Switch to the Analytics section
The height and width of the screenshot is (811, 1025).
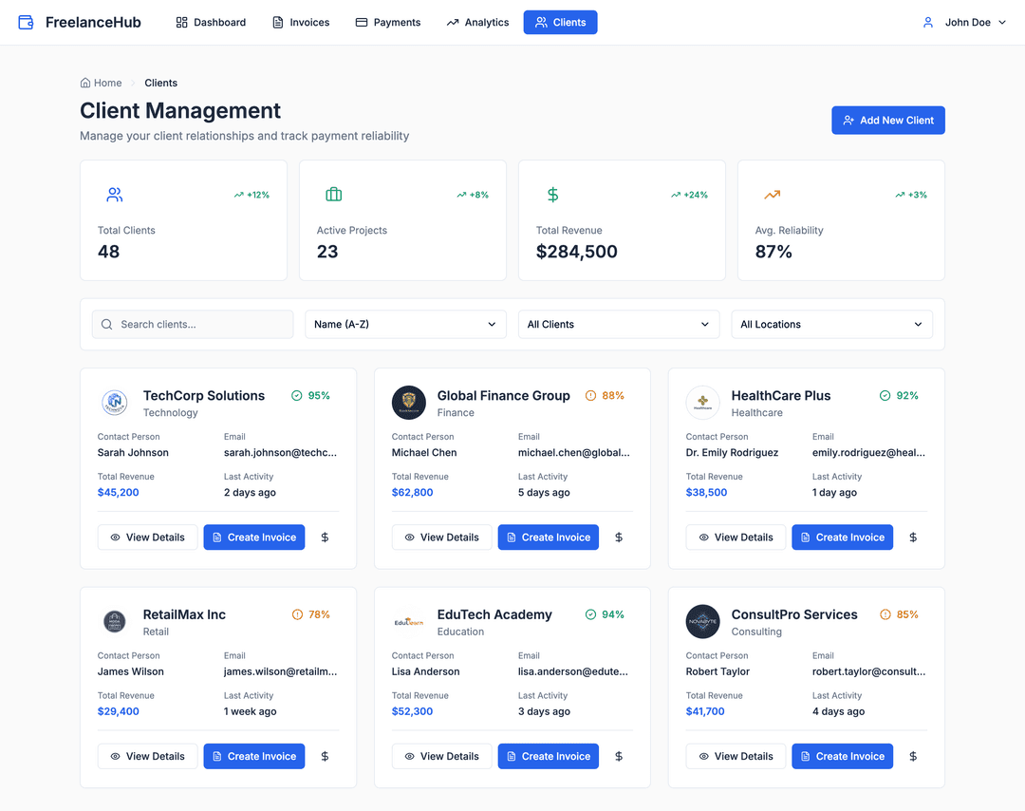click(477, 22)
